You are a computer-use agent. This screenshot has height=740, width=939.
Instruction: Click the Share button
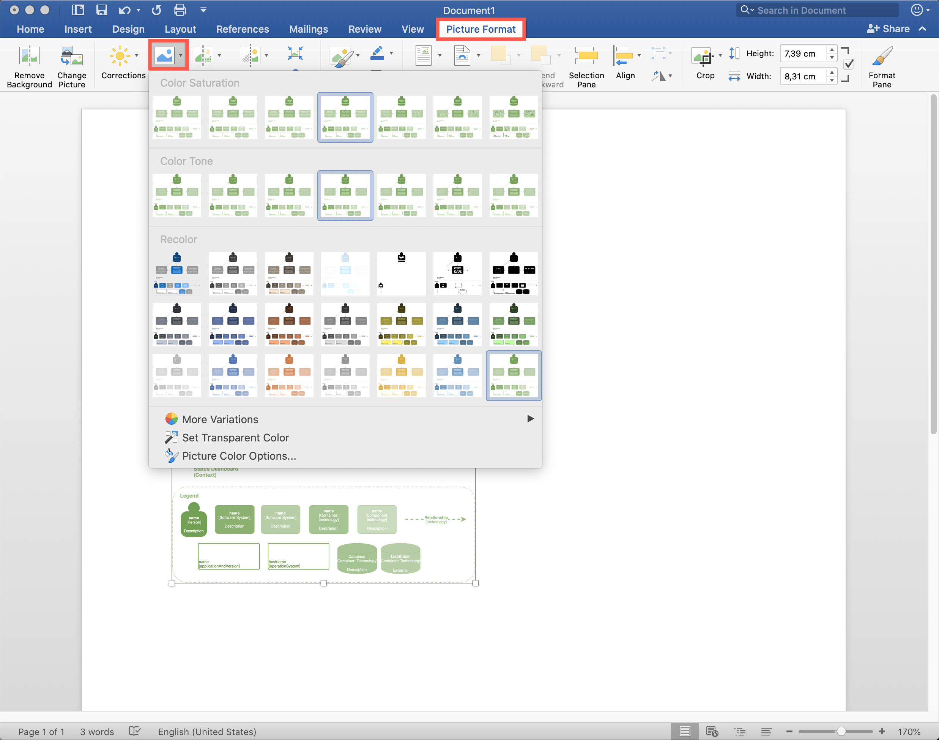click(893, 28)
